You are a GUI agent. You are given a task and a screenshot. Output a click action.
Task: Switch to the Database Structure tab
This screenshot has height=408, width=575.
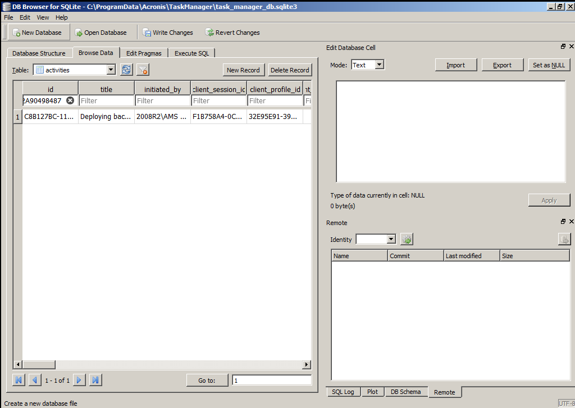[39, 53]
